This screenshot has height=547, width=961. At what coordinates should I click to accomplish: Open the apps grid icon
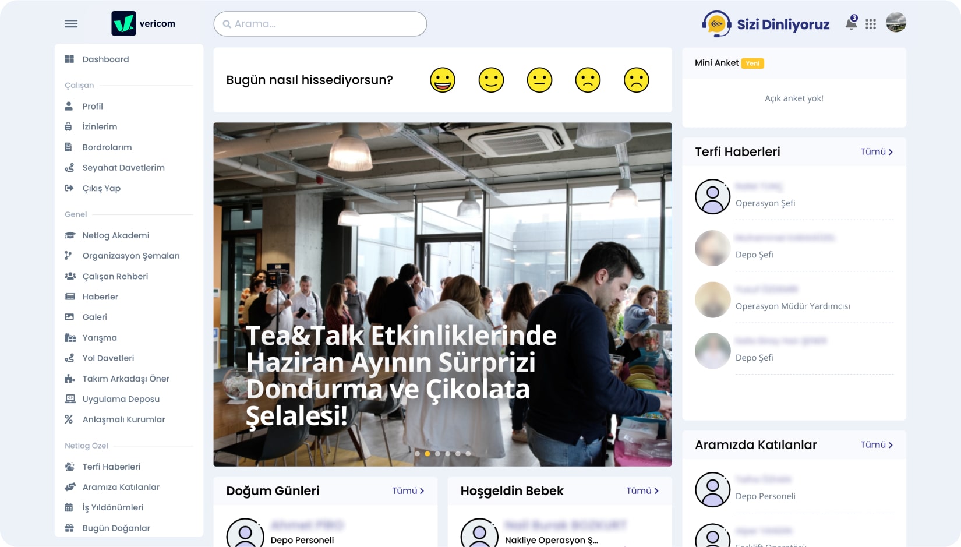871,24
